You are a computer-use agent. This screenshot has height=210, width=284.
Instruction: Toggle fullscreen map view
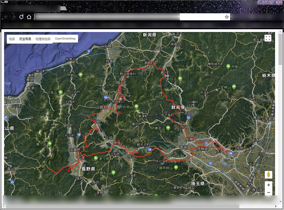coord(268,38)
